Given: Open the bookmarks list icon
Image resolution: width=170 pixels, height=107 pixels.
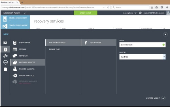Looking at the screenshot, I should pos(157,7).
